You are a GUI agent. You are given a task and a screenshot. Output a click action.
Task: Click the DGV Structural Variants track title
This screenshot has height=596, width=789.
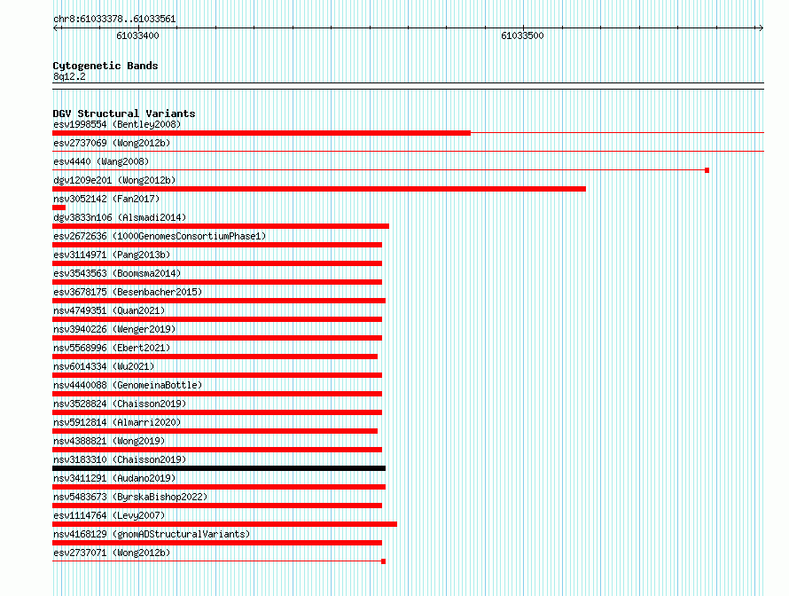click(124, 114)
